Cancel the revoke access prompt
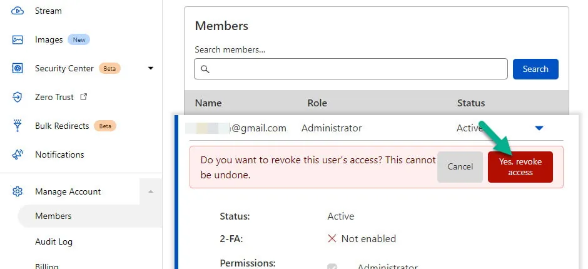Viewport: 588px width, 269px height. [x=460, y=167]
